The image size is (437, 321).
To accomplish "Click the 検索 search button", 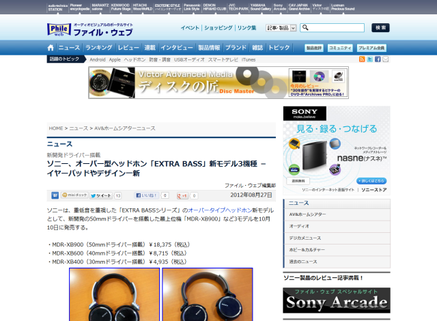I will pos(380,27).
